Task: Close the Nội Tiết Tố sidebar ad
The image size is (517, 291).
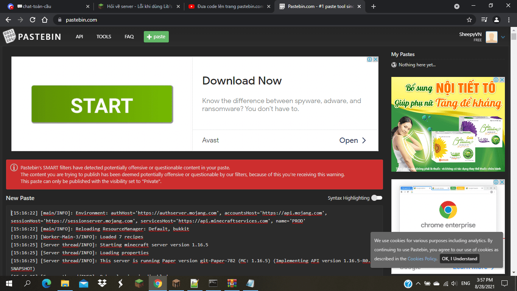Action: click(502, 80)
